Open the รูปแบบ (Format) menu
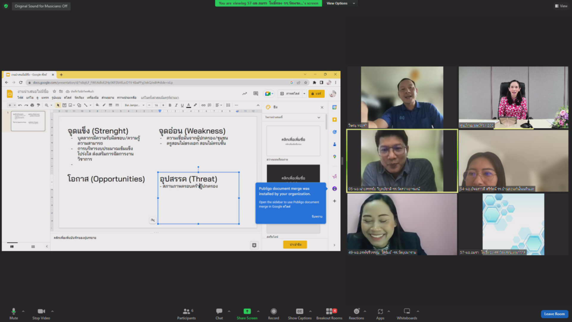572x322 pixels. (x=57, y=98)
